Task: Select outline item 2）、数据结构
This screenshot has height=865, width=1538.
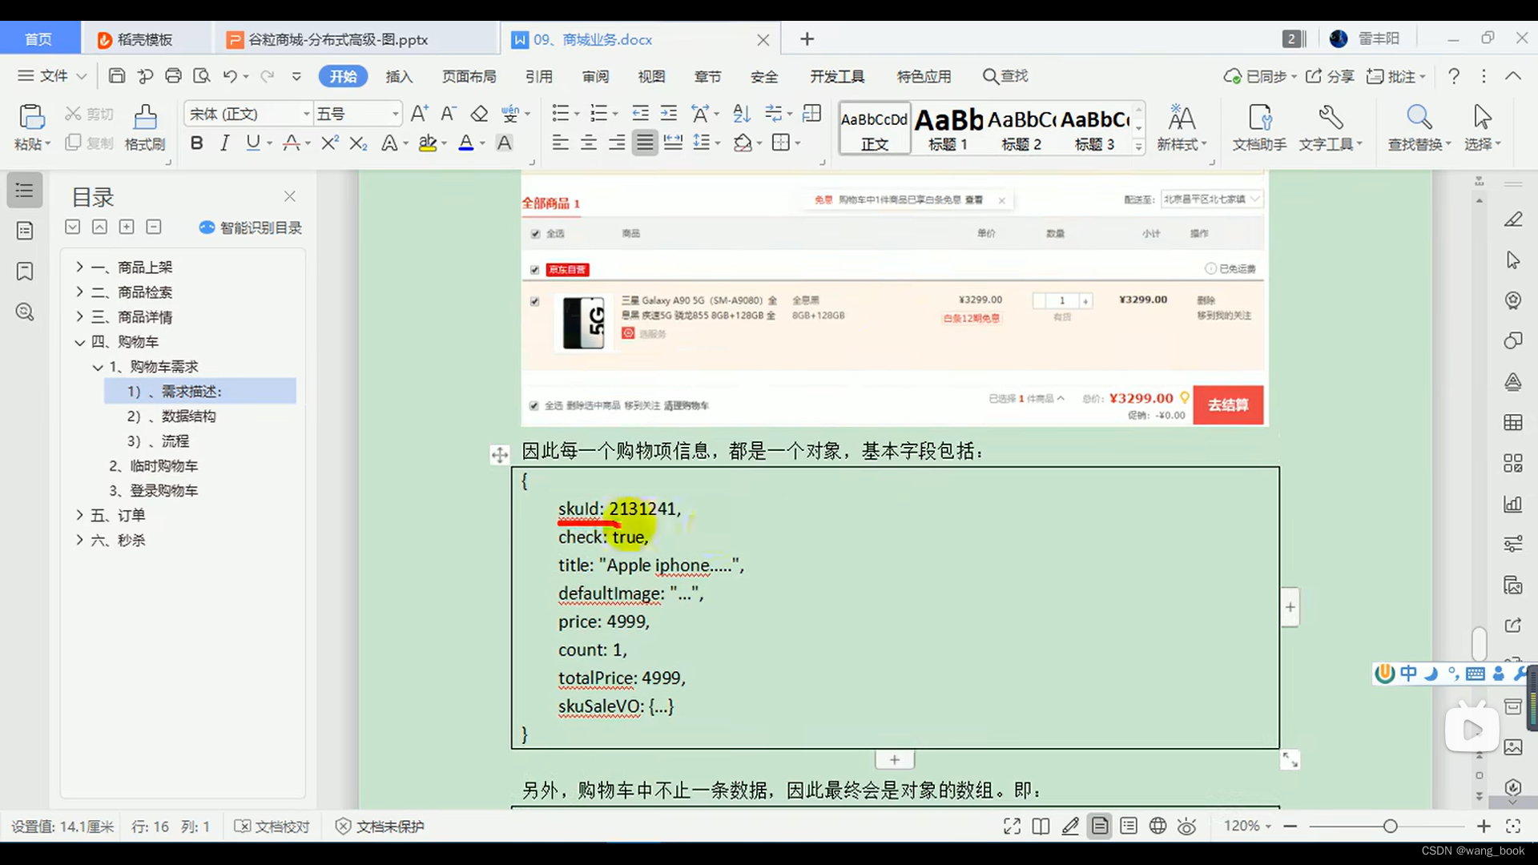Action: pos(171,416)
